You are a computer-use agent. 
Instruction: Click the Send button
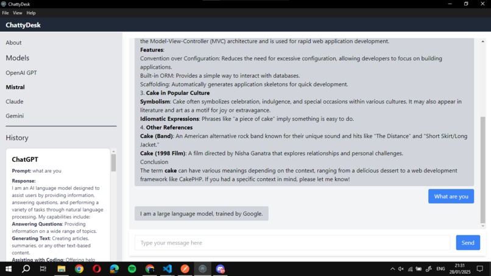tap(468, 243)
